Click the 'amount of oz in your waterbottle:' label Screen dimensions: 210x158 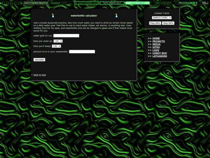(x=51, y=51)
